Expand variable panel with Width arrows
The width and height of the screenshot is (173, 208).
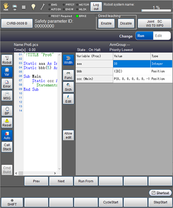pos(68,60)
